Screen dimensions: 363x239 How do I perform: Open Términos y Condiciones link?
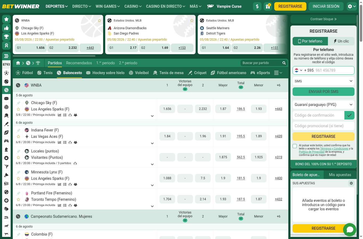(334, 149)
